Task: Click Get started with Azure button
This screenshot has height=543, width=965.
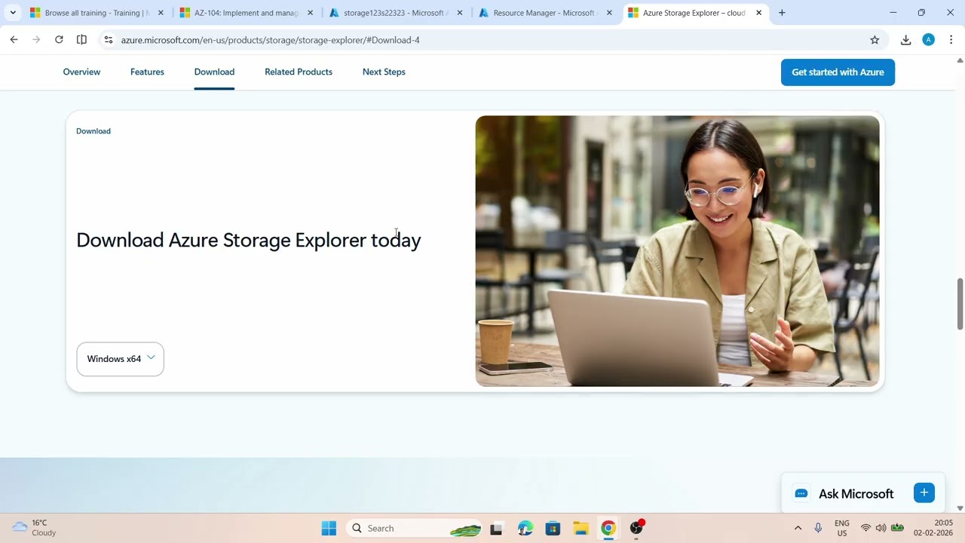Action: coord(838,72)
